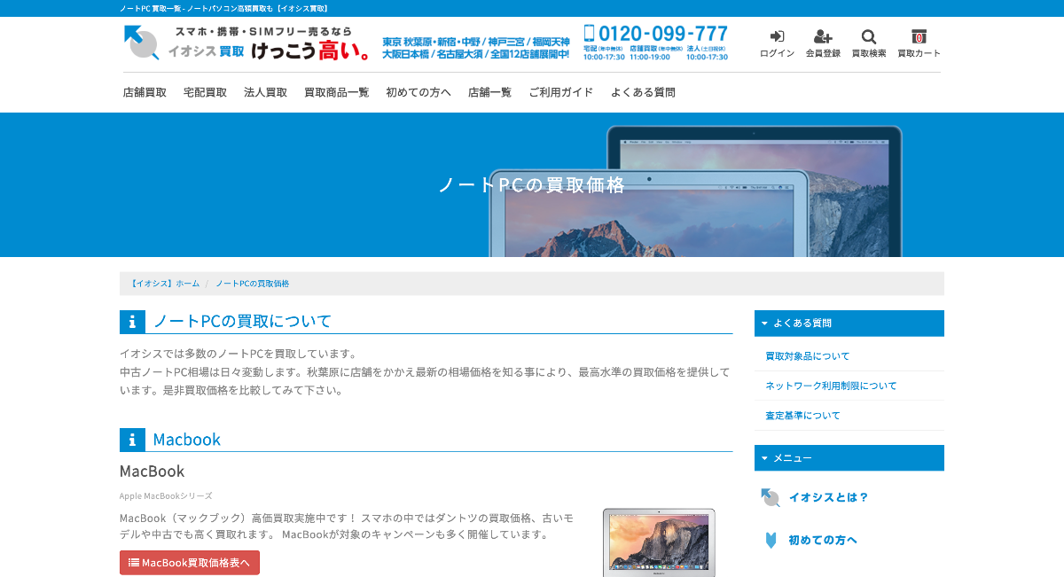Screen dimensions: 1064x577
Task: Click the MacBook subheading text
Action: click(153, 471)
